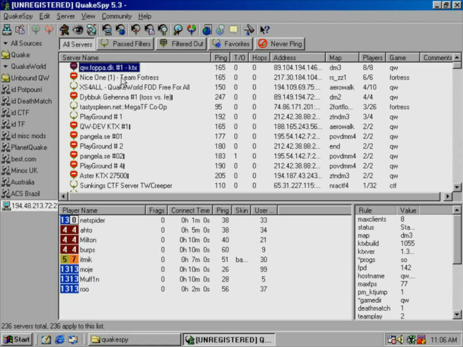Click the telephone handset toolbar icon

tap(91, 29)
